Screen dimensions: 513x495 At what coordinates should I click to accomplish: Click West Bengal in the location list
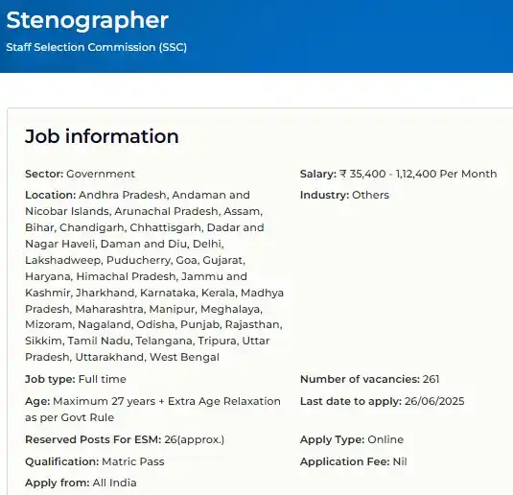coord(184,357)
